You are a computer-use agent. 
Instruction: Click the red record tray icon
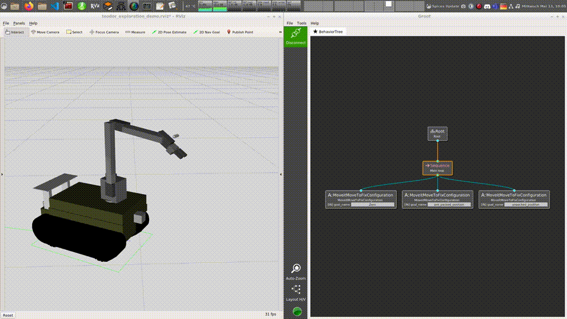tap(479, 6)
